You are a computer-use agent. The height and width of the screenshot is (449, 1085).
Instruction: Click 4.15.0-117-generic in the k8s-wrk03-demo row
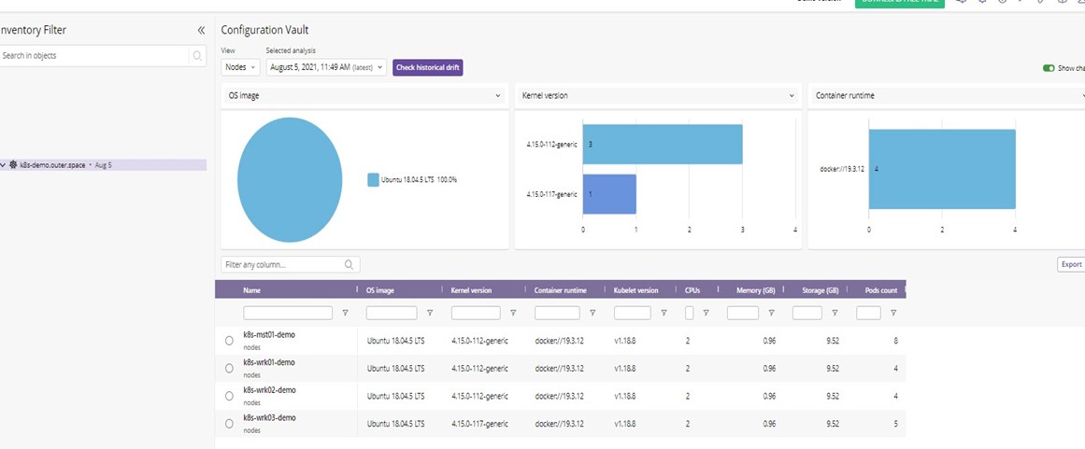[479, 424]
